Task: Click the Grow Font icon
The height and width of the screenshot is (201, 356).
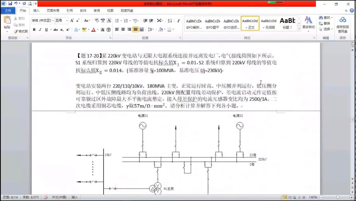Action: [x=72, y=21]
